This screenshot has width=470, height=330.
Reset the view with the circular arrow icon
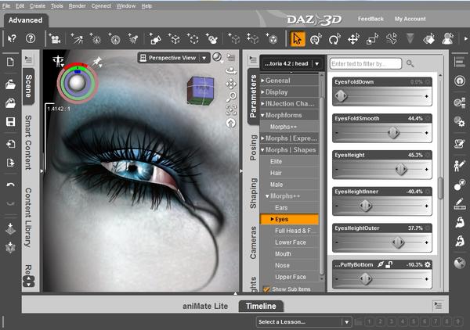point(231,123)
